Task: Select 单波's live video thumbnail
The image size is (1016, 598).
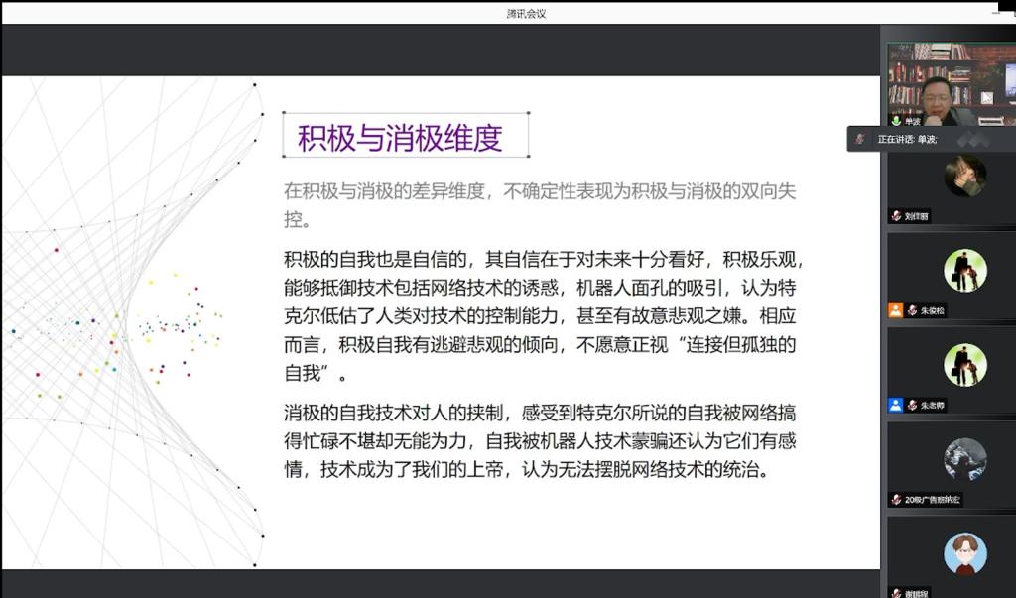Action: pyautogui.click(x=951, y=84)
